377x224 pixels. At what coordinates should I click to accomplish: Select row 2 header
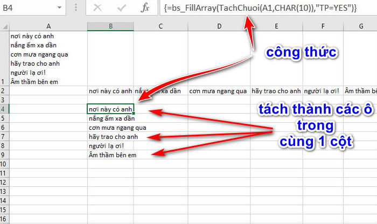4,90
